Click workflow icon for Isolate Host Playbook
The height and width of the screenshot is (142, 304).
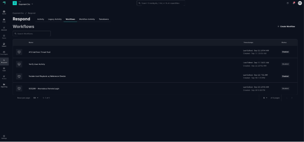19,76
